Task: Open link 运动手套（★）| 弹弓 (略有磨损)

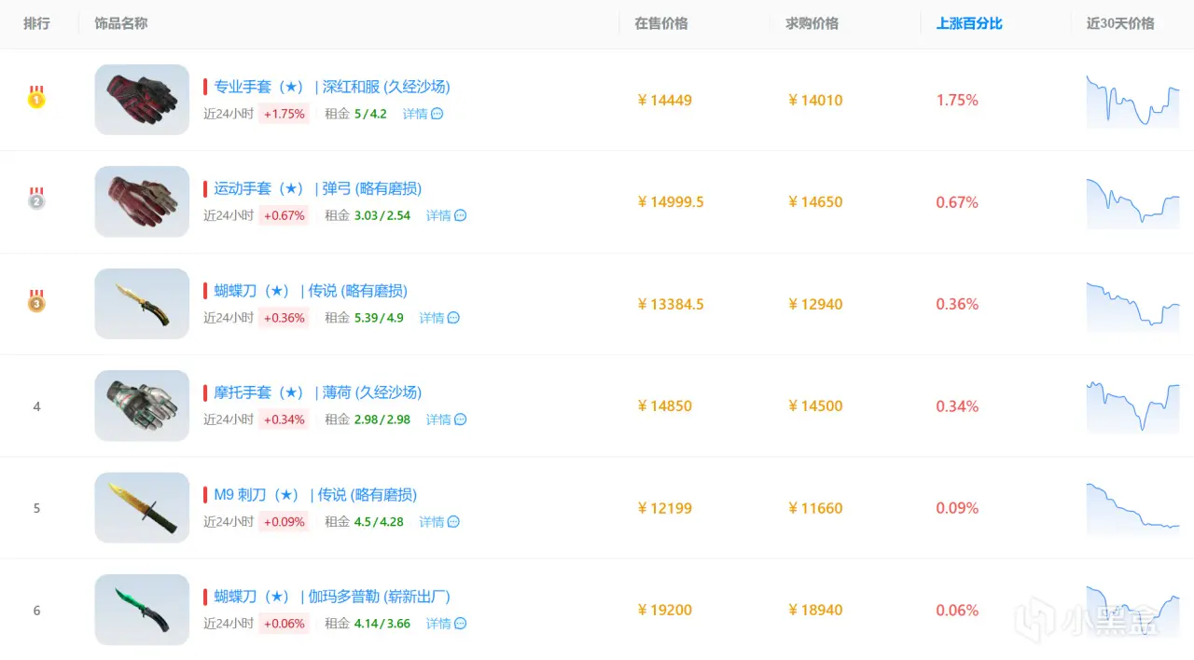Action: 318,188
